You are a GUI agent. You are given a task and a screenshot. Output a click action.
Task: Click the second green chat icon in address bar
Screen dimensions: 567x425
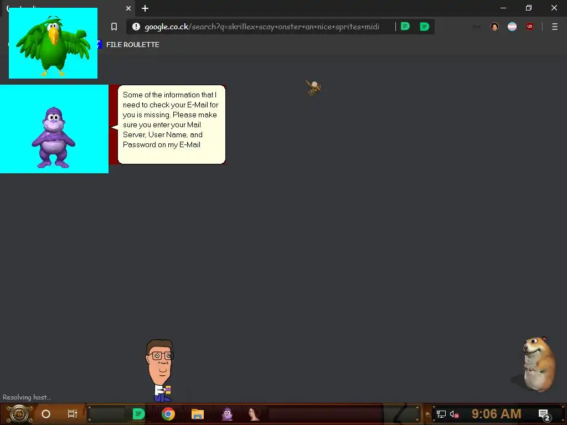click(425, 27)
